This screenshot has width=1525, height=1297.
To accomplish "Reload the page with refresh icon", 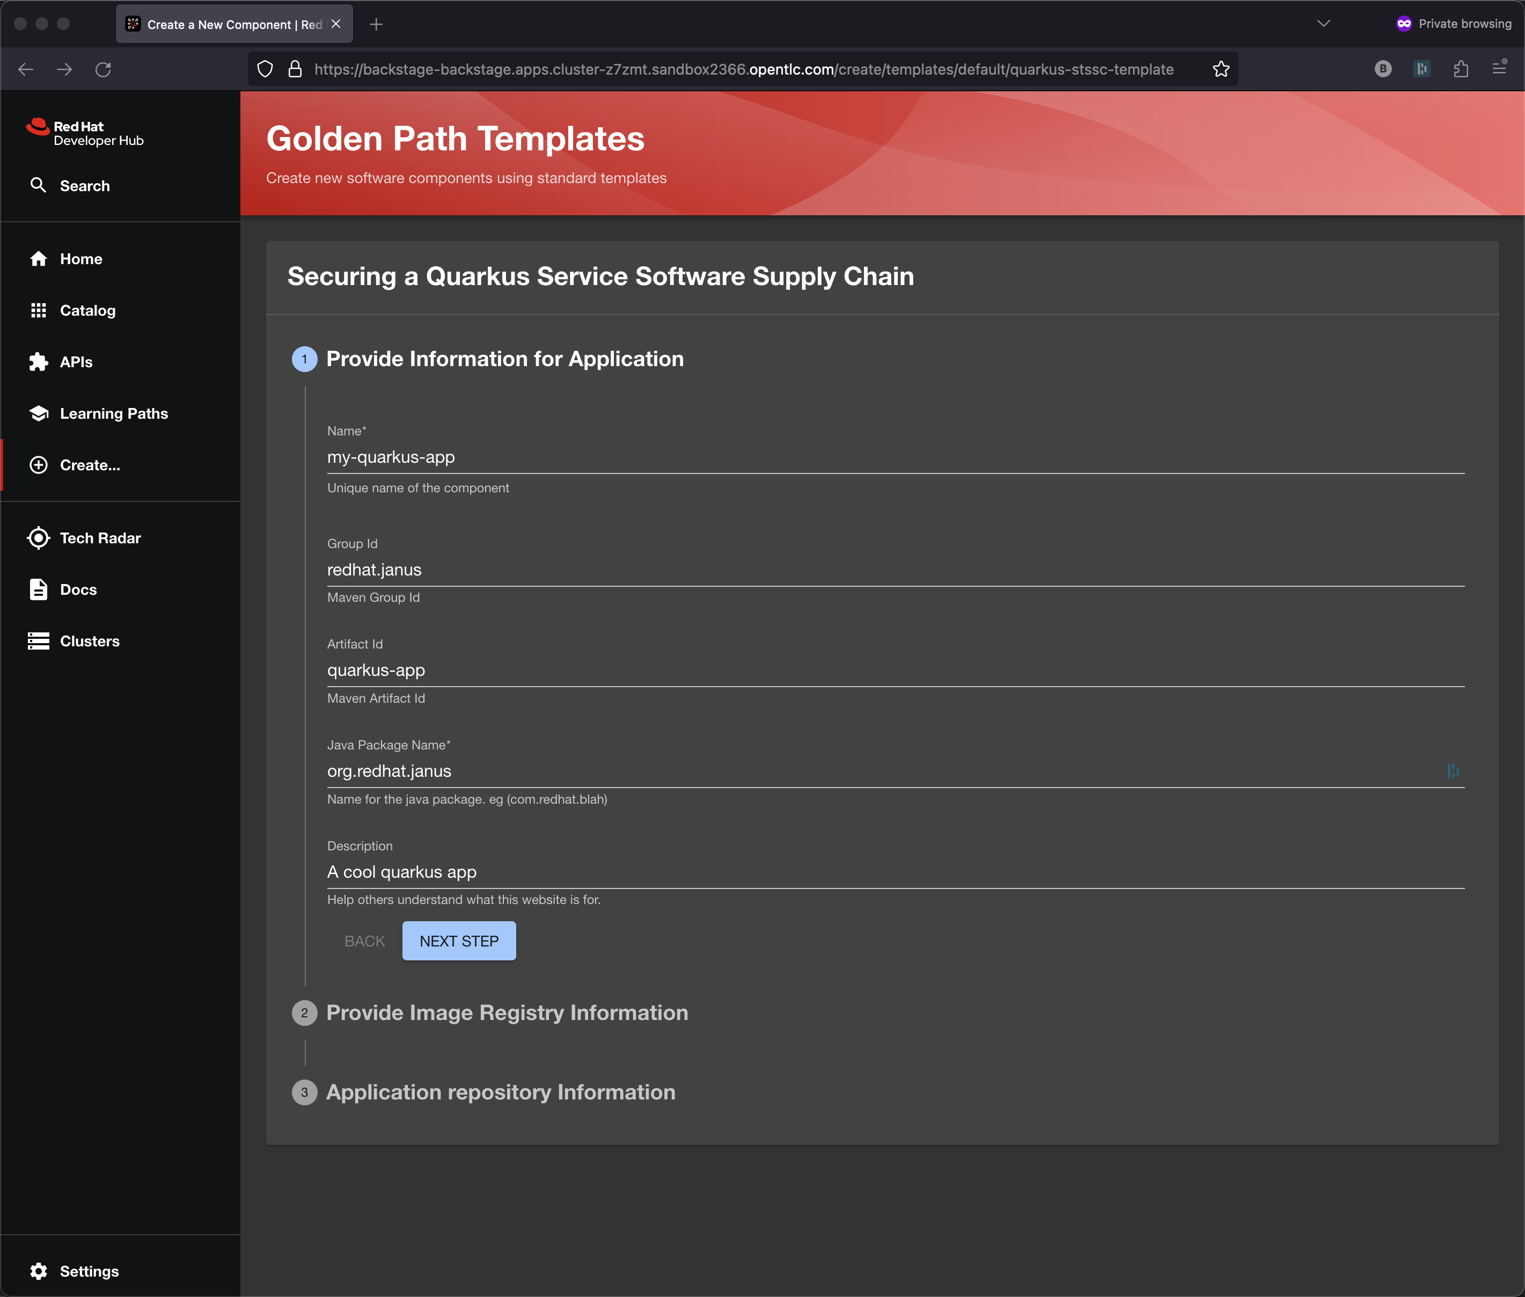I will coord(103,69).
